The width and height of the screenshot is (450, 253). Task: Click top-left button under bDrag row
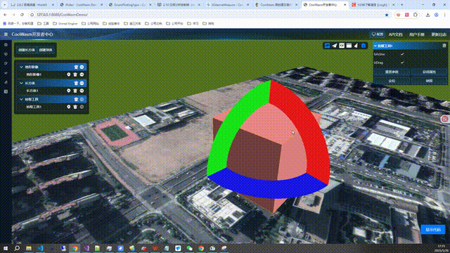click(392, 72)
